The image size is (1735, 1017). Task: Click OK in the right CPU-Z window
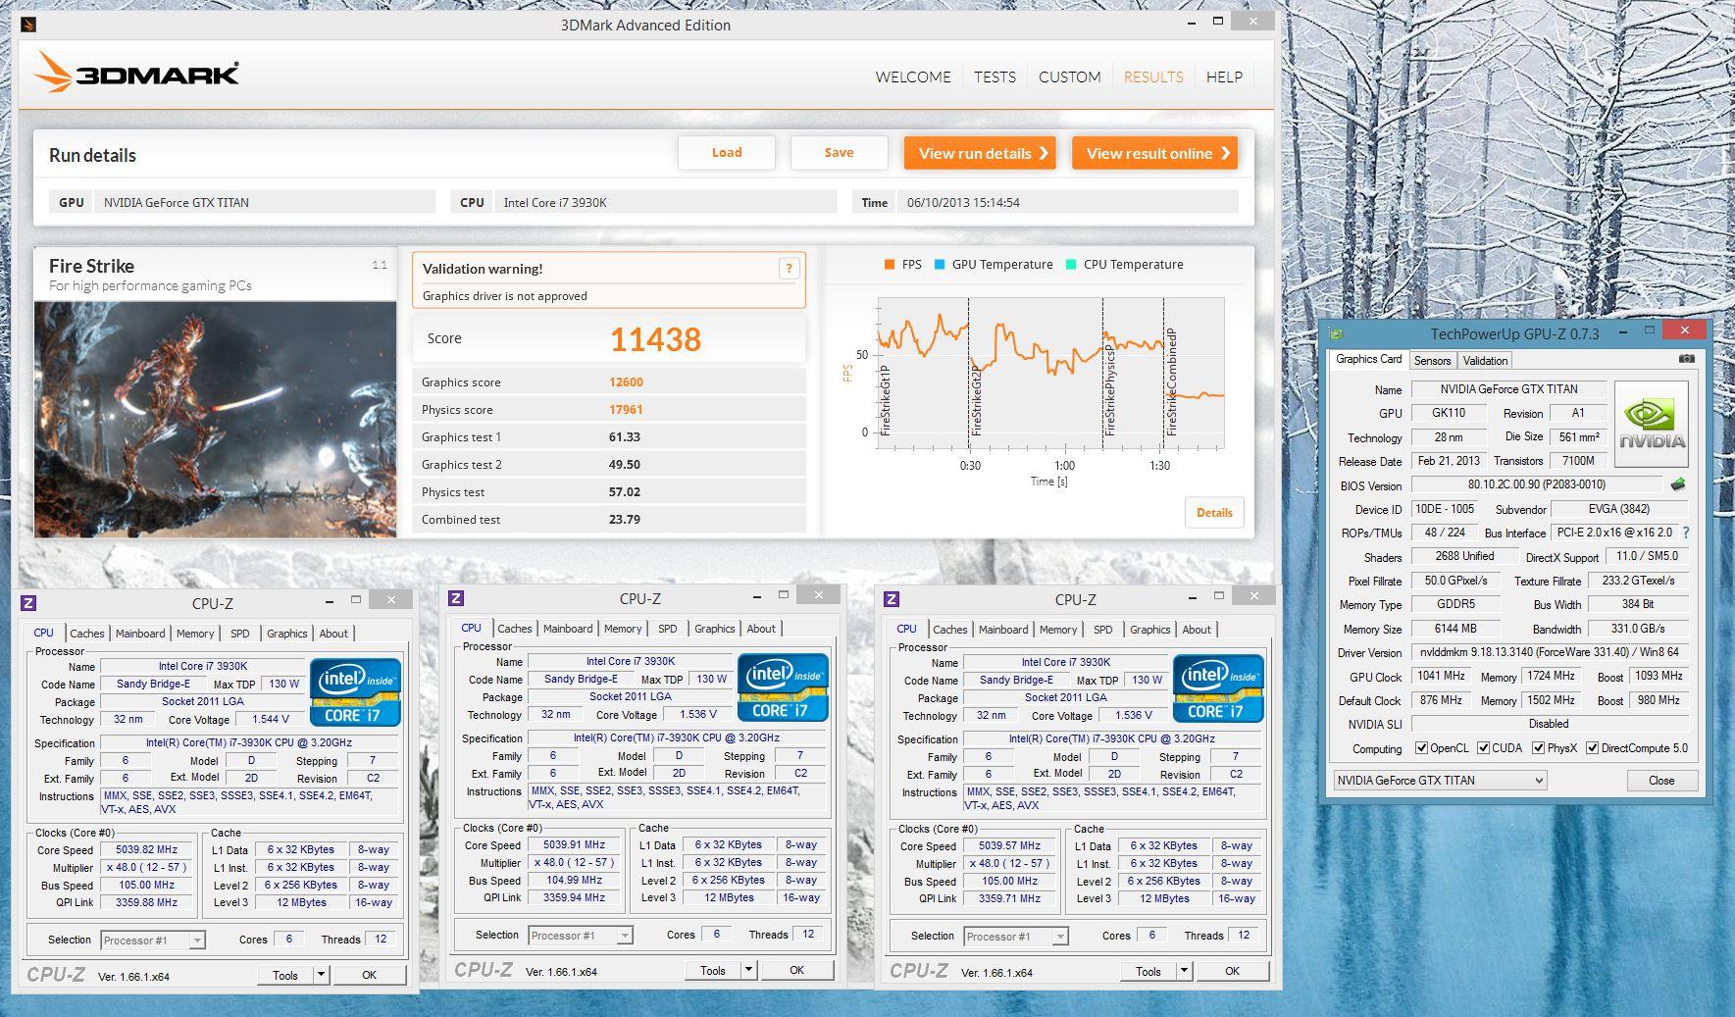pos(1232,971)
